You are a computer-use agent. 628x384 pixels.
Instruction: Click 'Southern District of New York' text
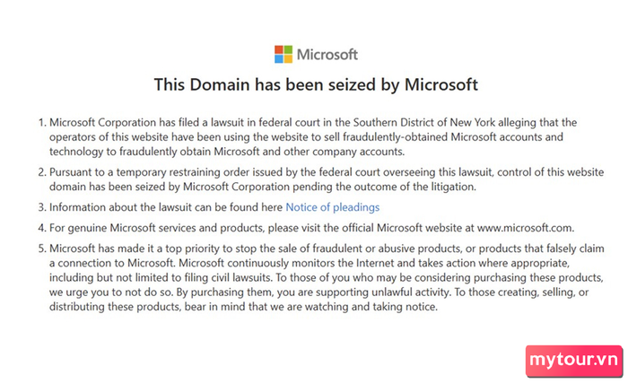point(424,122)
